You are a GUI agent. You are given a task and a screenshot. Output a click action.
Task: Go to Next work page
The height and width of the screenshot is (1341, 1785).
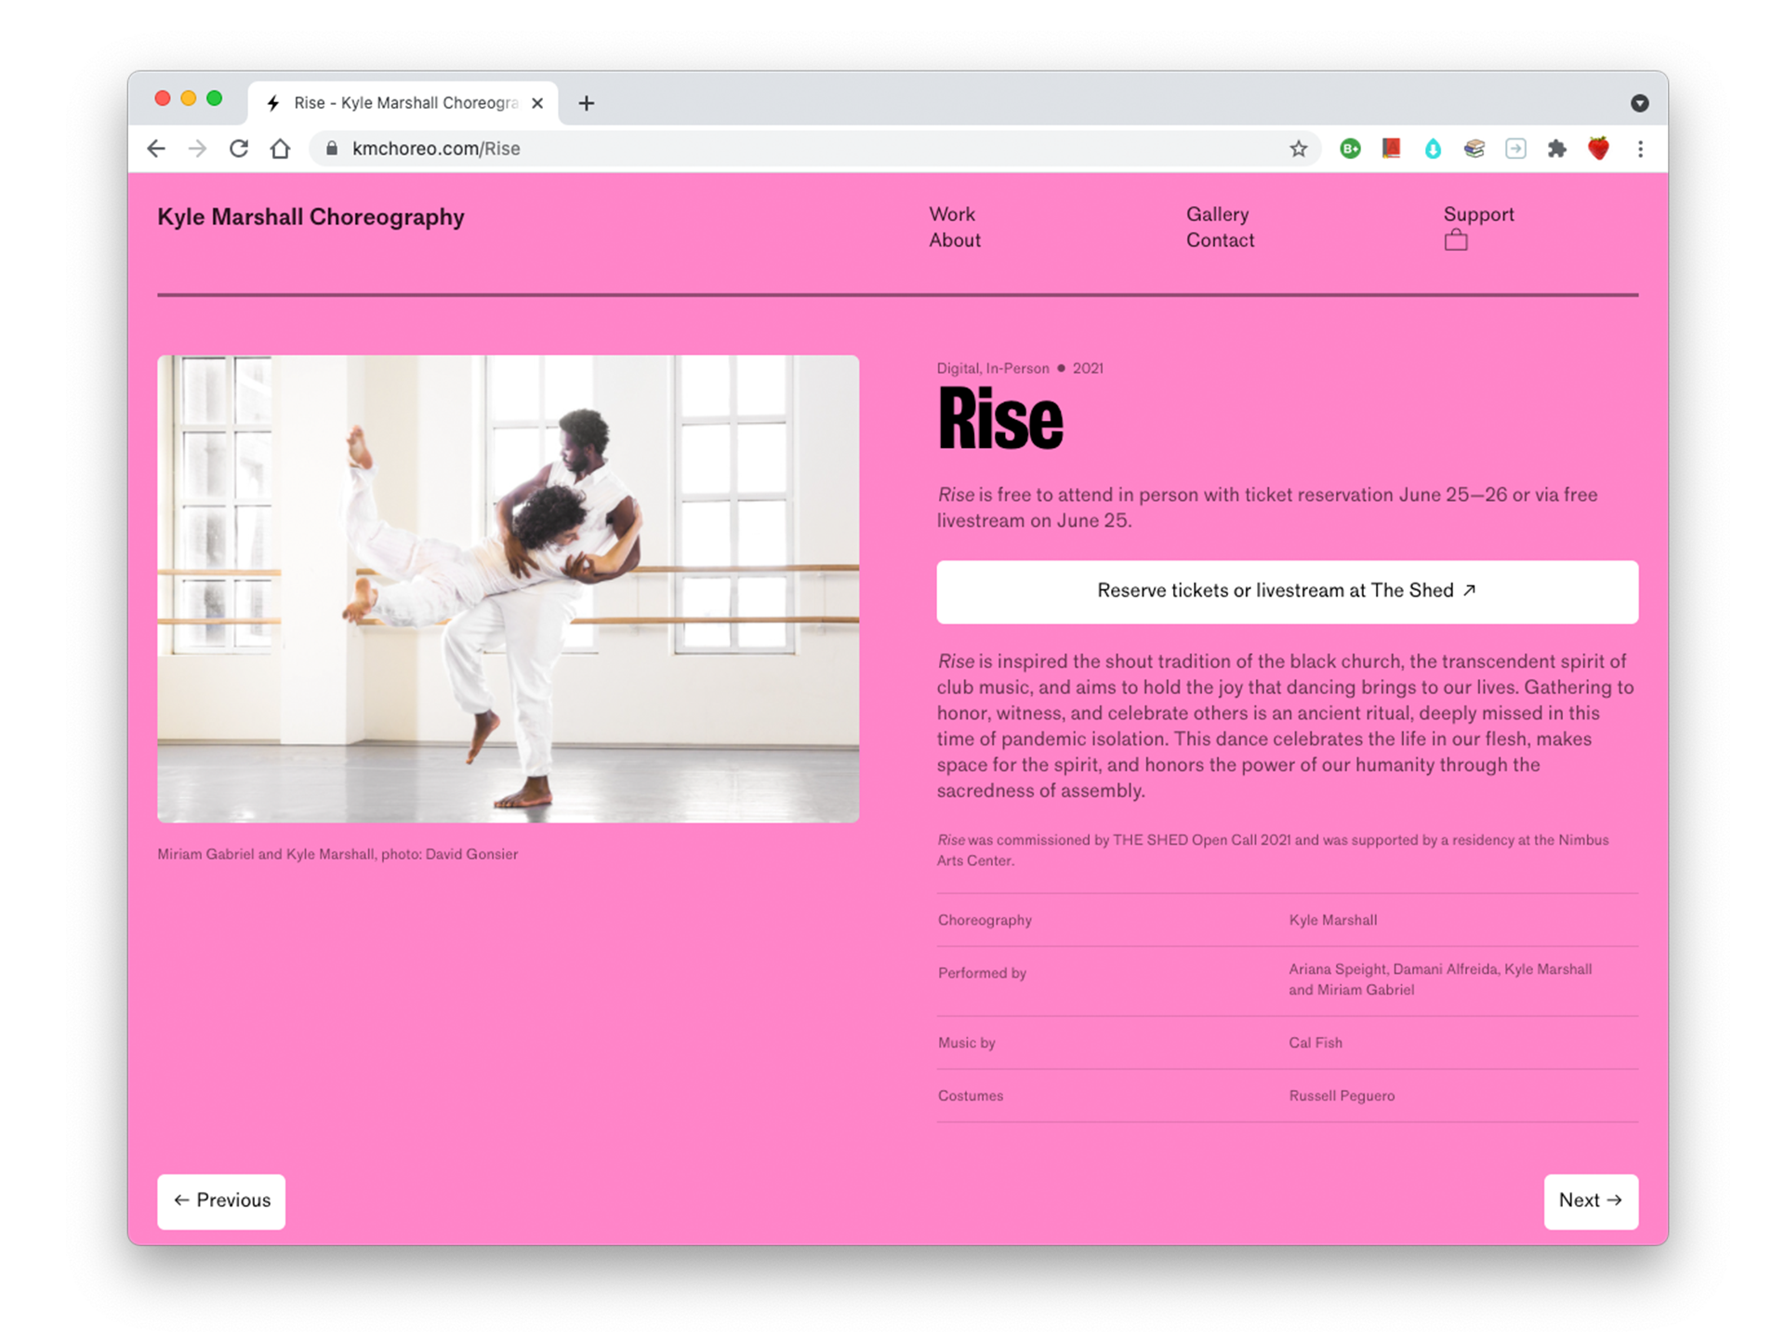pyautogui.click(x=1590, y=1201)
